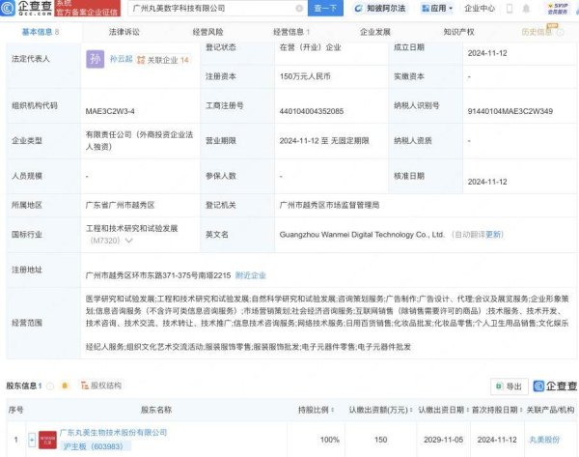Viewport: 579px width, 457px height.
Task: Open the 应用 dropdown menu
Action: [x=437, y=8]
